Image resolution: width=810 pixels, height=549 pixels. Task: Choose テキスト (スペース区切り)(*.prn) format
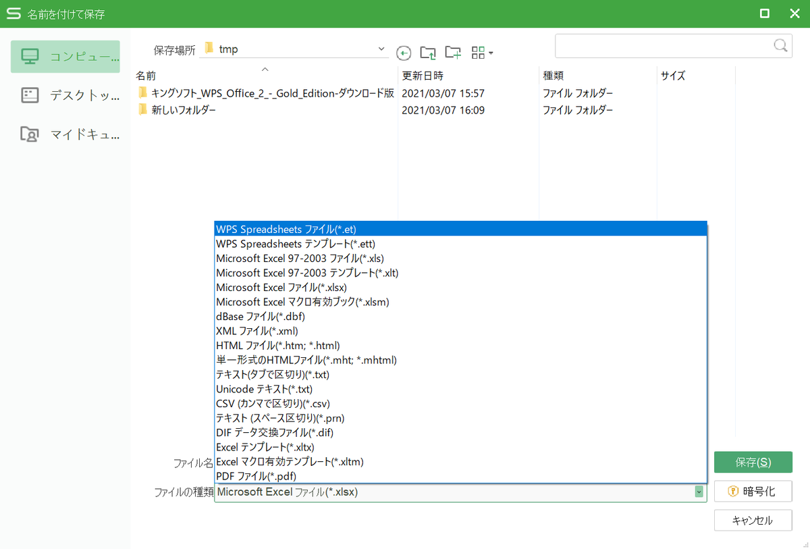coord(460,418)
